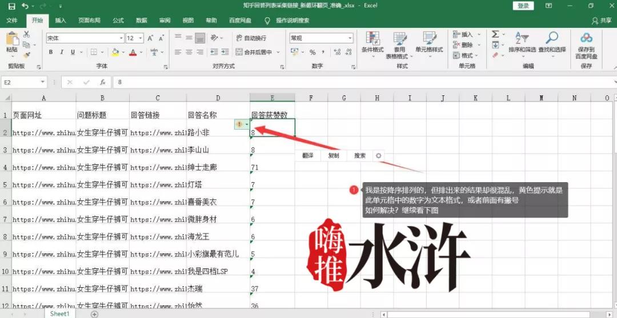Increase font size with larger A icon
Image resolution: width=617 pixels, height=318 pixels.
point(150,38)
